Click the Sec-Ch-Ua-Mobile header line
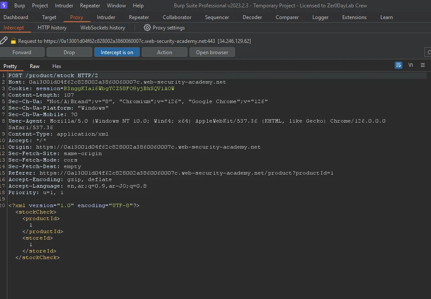The width and height of the screenshot is (431, 299). tap(43, 114)
